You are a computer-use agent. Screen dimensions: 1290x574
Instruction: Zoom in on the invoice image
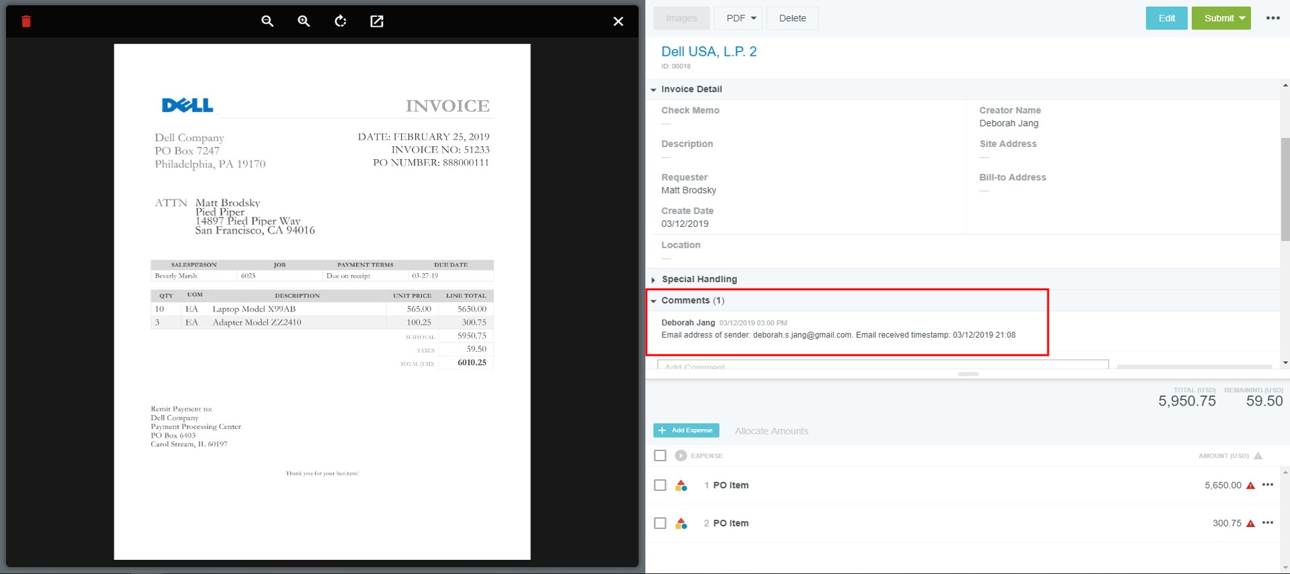point(304,21)
